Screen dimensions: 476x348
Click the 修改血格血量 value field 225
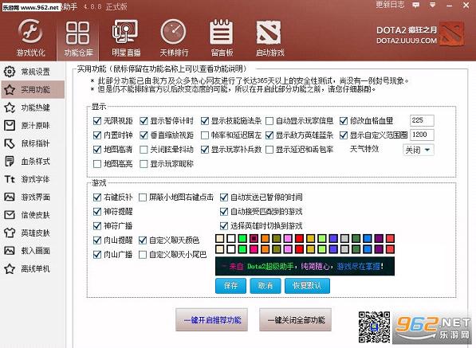tap(422, 120)
